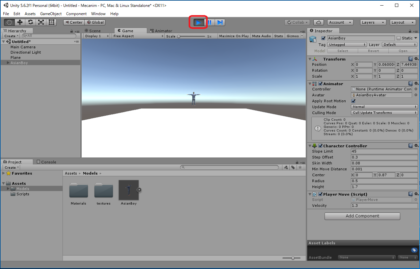Screen dimensions: 420x269
Task: Open the Culling Mode dropdown
Action: click(384, 113)
